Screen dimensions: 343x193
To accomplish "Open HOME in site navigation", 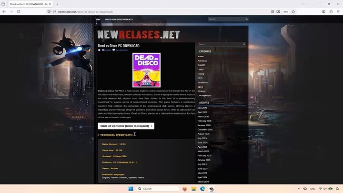I will [x=98, y=20].
